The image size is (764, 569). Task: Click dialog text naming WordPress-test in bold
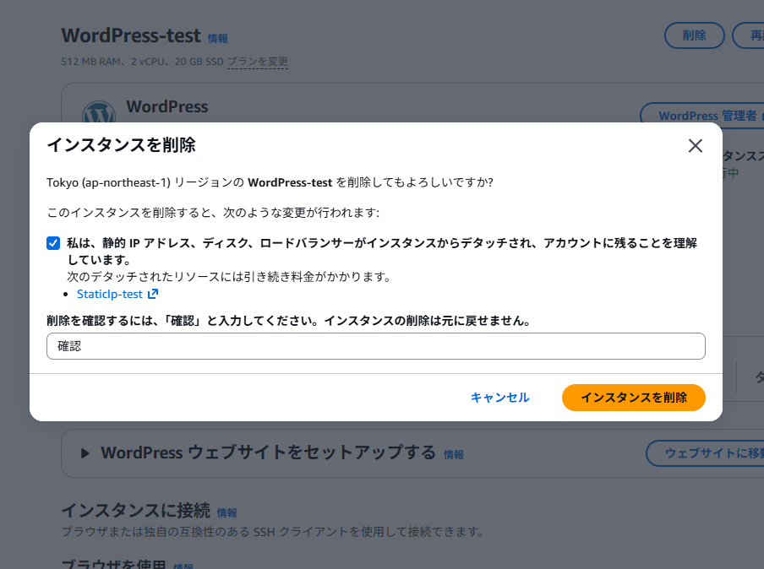pos(290,182)
